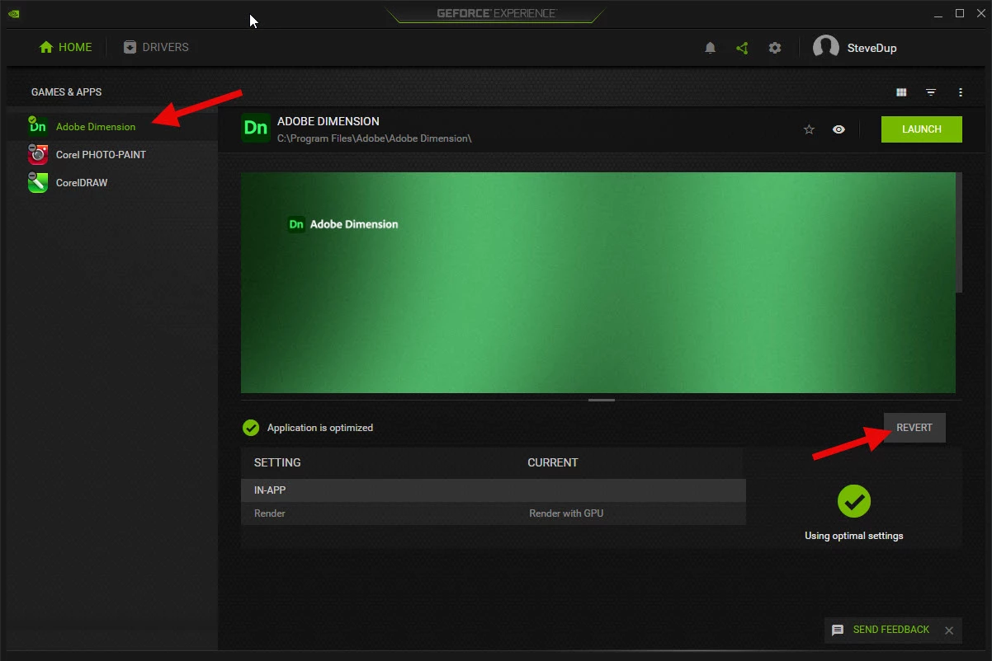This screenshot has height=661, width=992.
Task: Click the large optimal settings checkmark
Action: click(854, 501)
